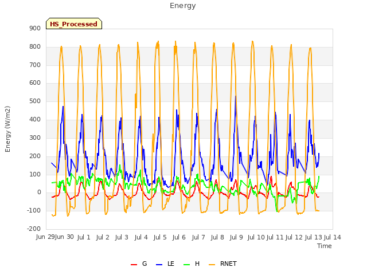
Task: Click the Jul 13 x-axis tick label
Action: (313, 237)
